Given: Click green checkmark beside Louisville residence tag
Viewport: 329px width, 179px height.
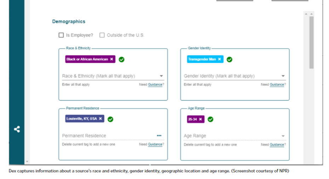Looking at the screenshot, I should [110, 119].
